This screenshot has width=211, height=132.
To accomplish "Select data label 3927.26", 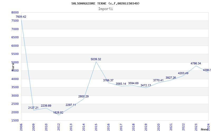I will 171,78.
